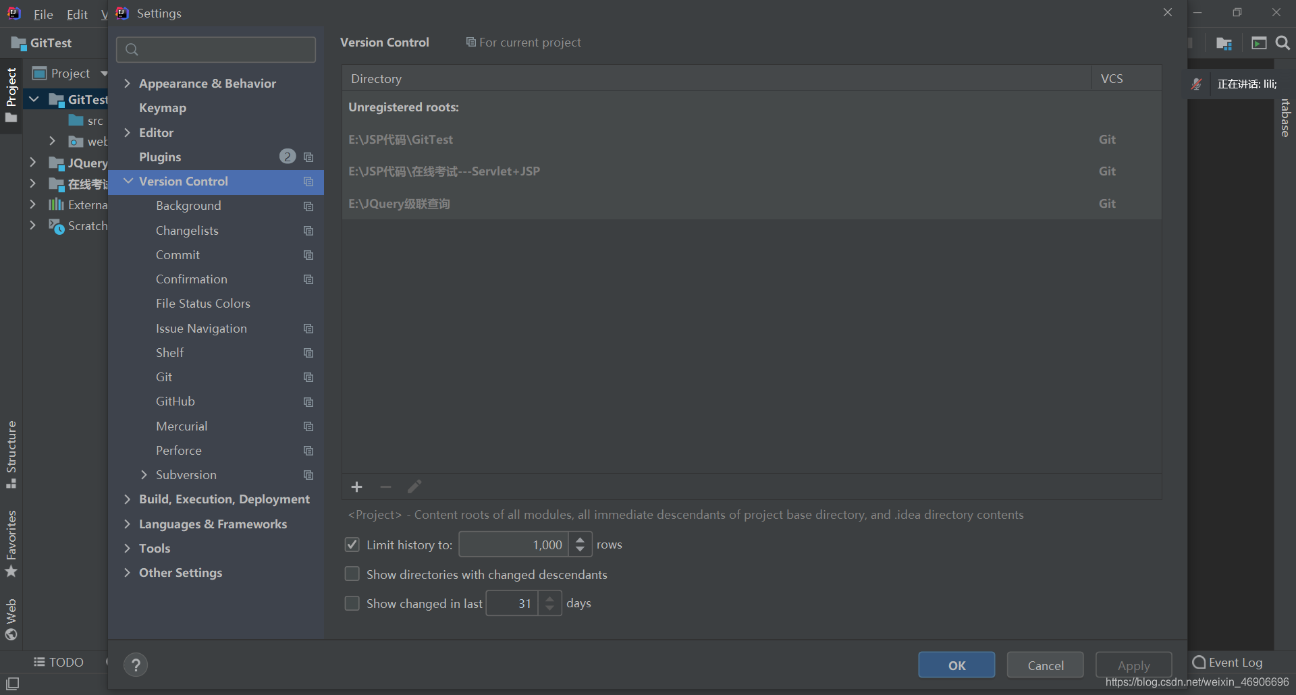Click the Limit history rows number field
The height and width of the screenshot is (695, 1296).
point(514,545)
